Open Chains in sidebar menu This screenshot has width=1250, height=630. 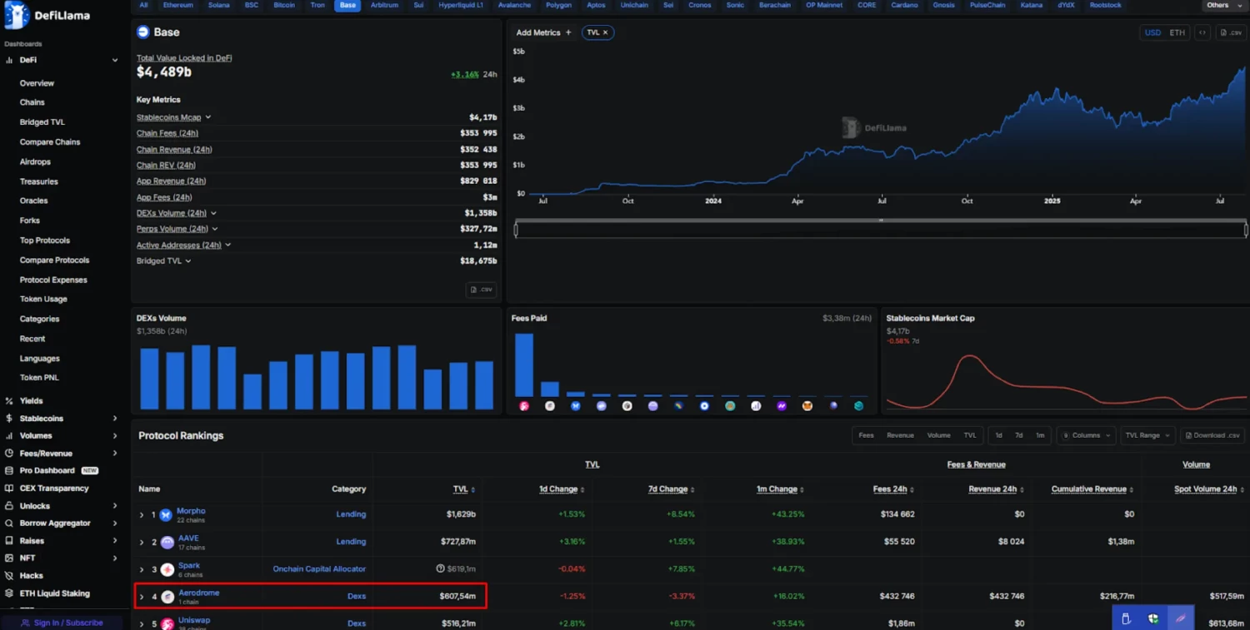32,102
